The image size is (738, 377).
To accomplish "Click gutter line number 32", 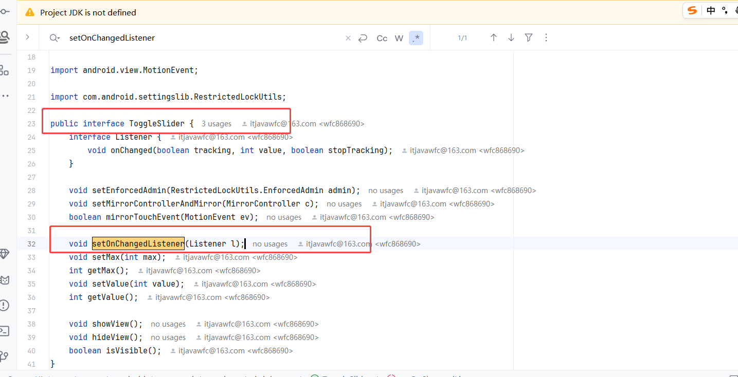I will [31, 244].
